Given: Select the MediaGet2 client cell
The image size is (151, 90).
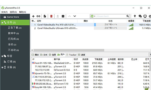Looking at the screenshot, I should point(62,63).
